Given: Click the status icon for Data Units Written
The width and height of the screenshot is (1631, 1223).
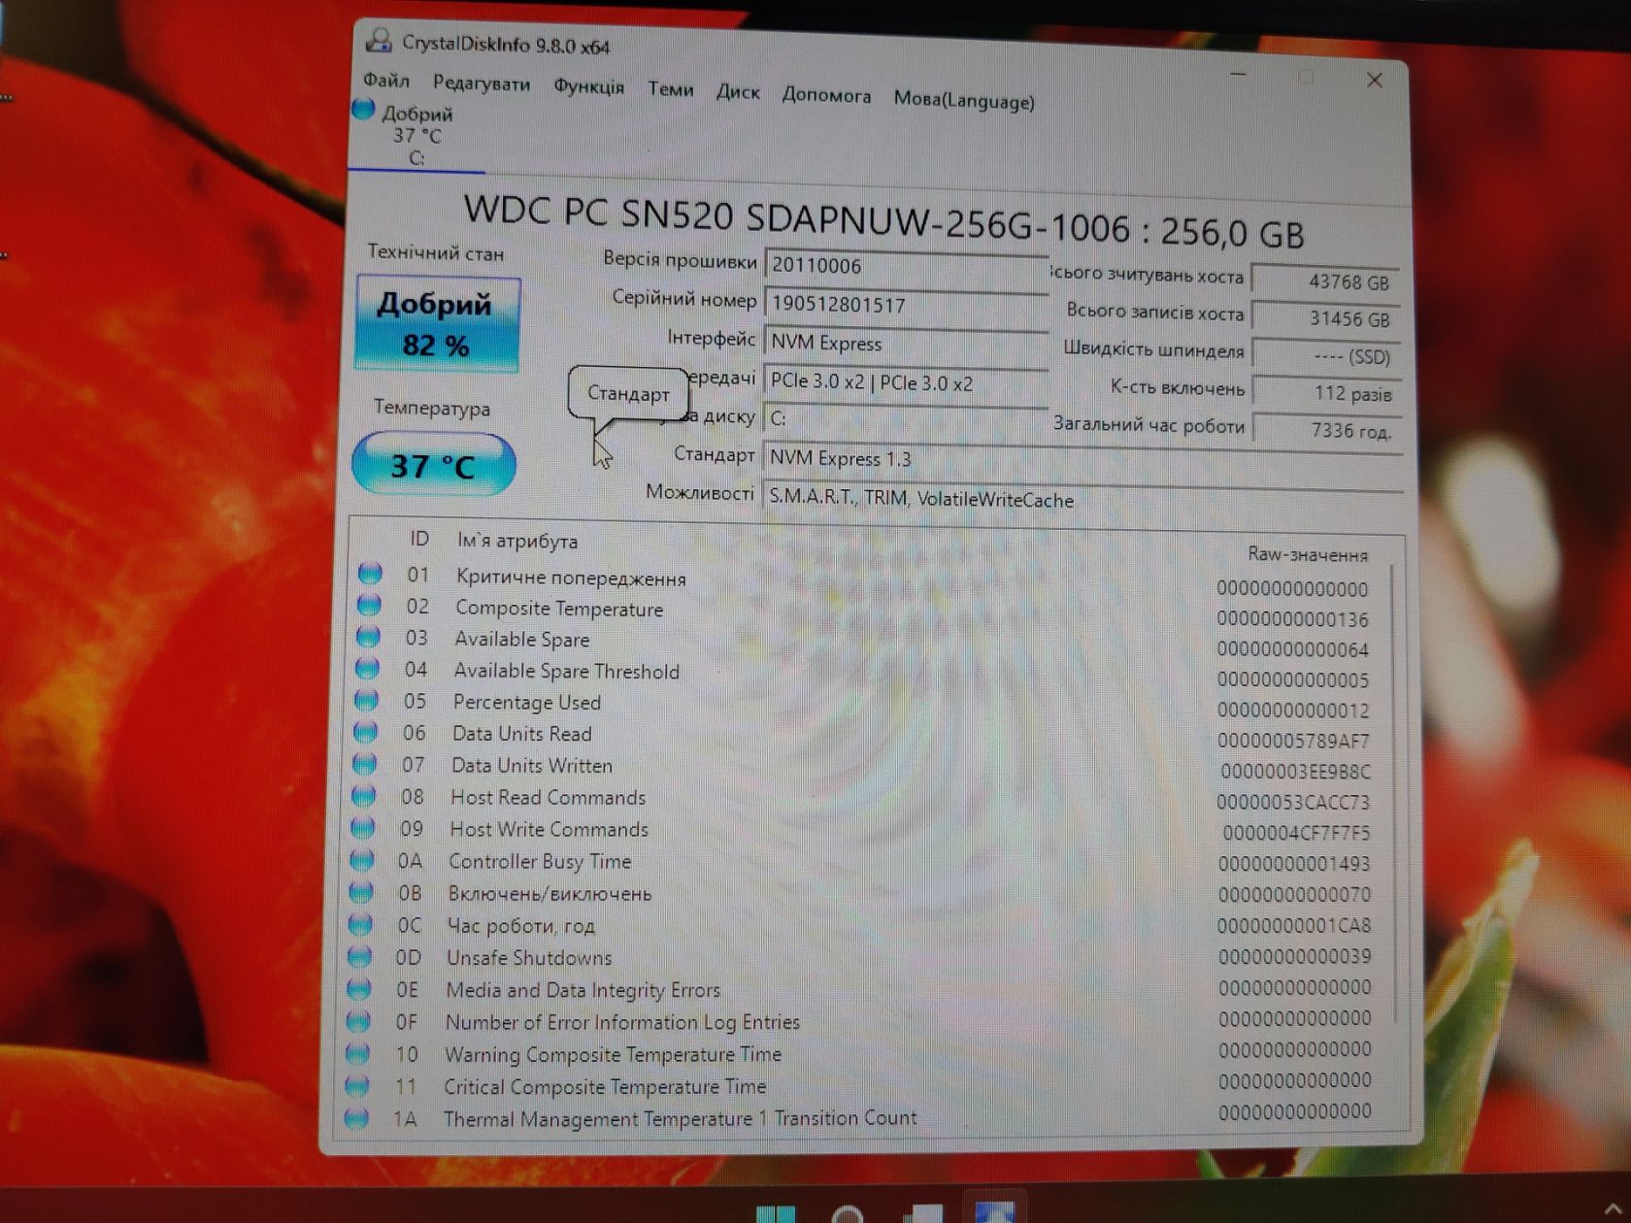Looking at the screenshot, I should pos(364,764).
